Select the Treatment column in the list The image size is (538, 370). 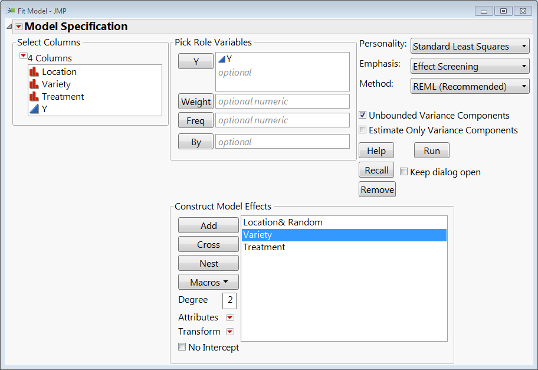tap(63, 97)
